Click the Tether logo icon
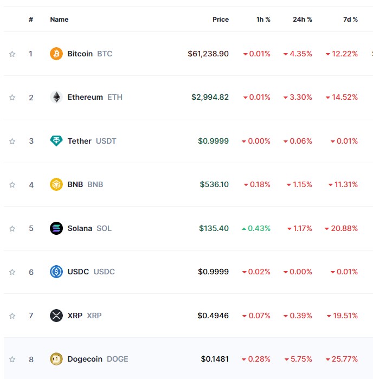Image resolution: width=373 pixels, height=379 pixels. click(x=56, y=141)
